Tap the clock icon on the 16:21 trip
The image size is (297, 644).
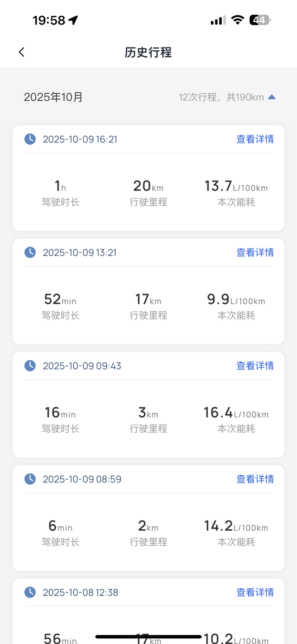[30, 139]
